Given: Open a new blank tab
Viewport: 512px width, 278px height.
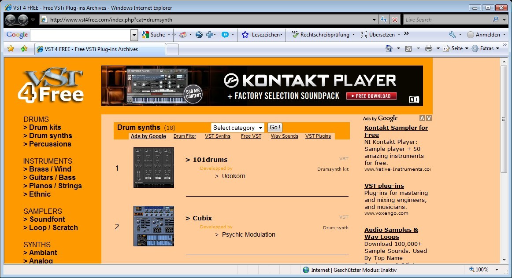Looking at the screenshot, I should (x=172, y=49).
